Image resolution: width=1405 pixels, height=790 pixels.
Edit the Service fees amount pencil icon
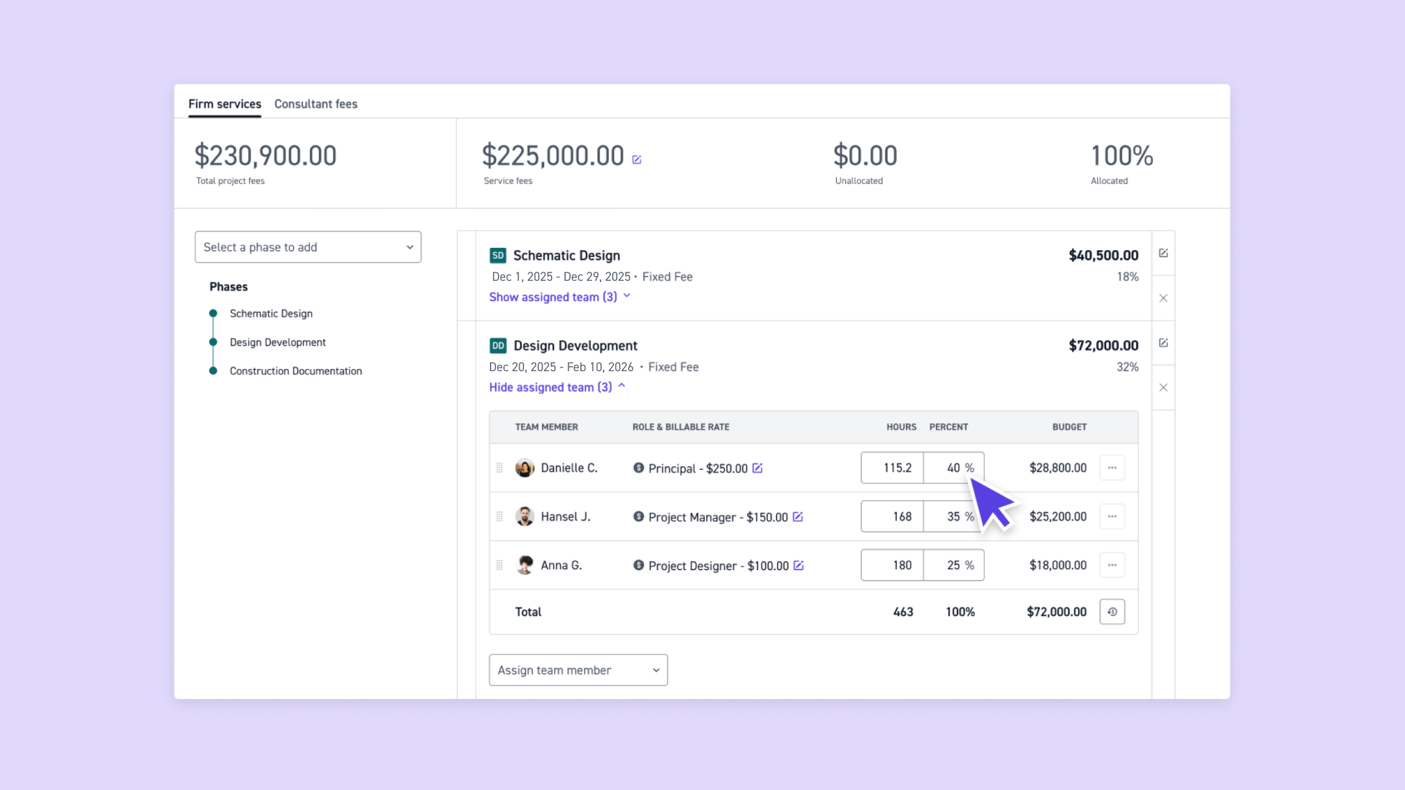tap(637, 159)
